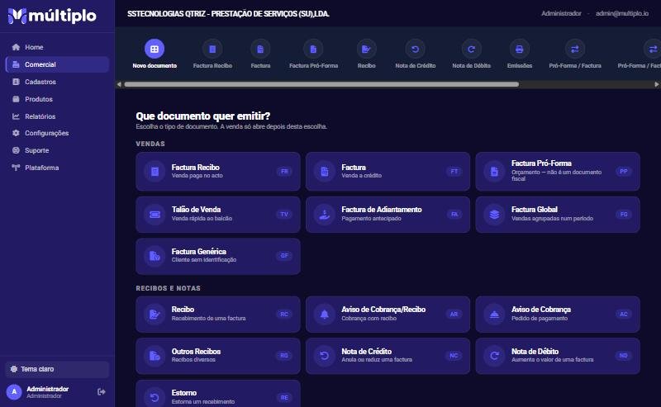
Task: Click the múltiplo logo
Action: click(52, 16)
